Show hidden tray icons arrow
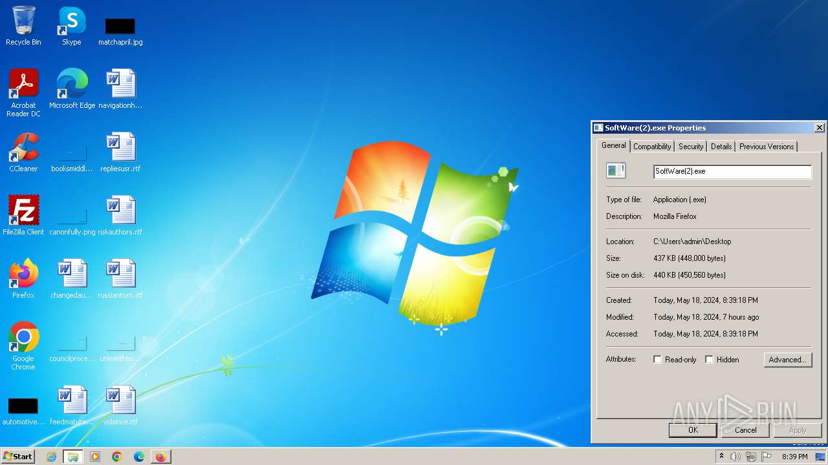Screen dimensions: 828x465 (x=721, y=457)
